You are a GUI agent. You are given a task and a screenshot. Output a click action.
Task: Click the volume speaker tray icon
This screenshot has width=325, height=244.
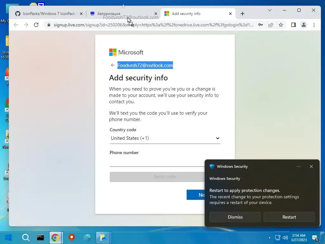tap(285, 238)
